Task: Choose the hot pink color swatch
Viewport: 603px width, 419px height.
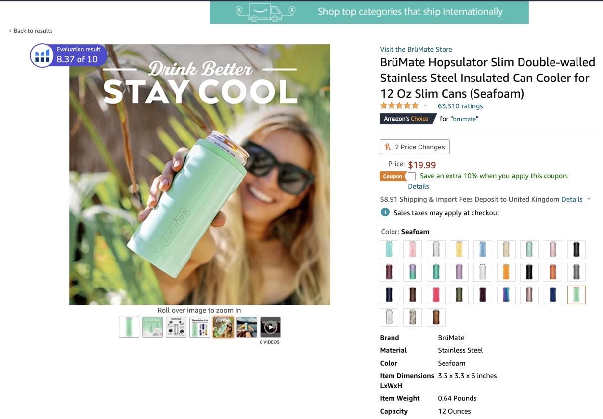Action: tap(436, 294)
